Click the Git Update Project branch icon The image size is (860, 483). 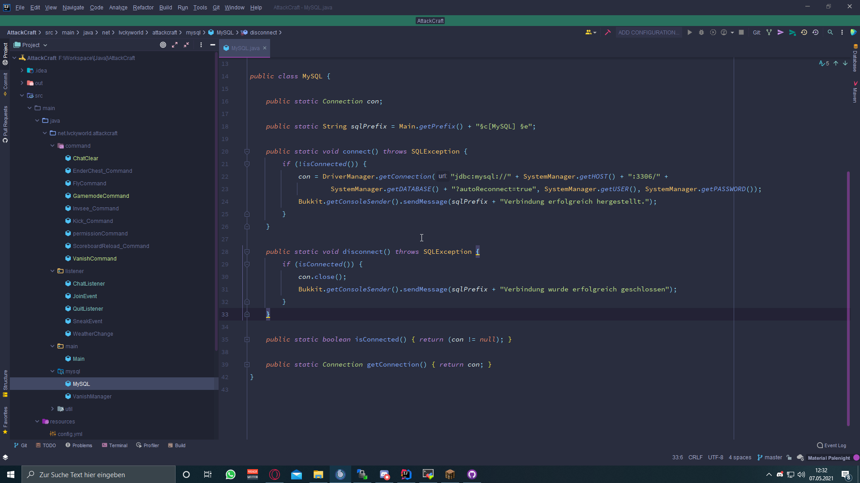769,32
